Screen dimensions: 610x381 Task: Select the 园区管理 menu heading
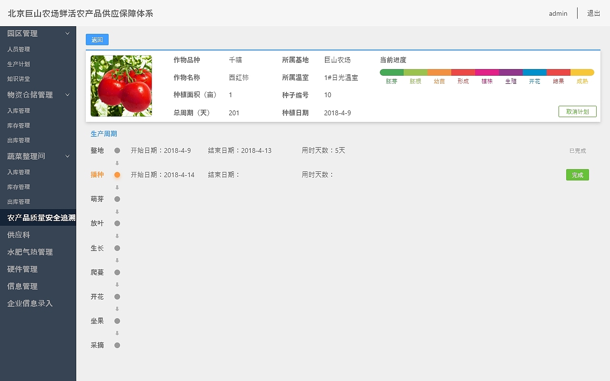[x=22, y=33]
